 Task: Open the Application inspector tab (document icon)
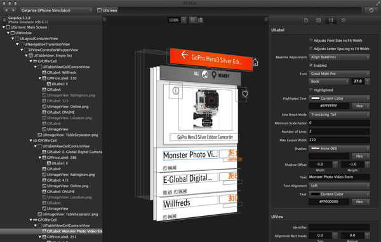306,20
